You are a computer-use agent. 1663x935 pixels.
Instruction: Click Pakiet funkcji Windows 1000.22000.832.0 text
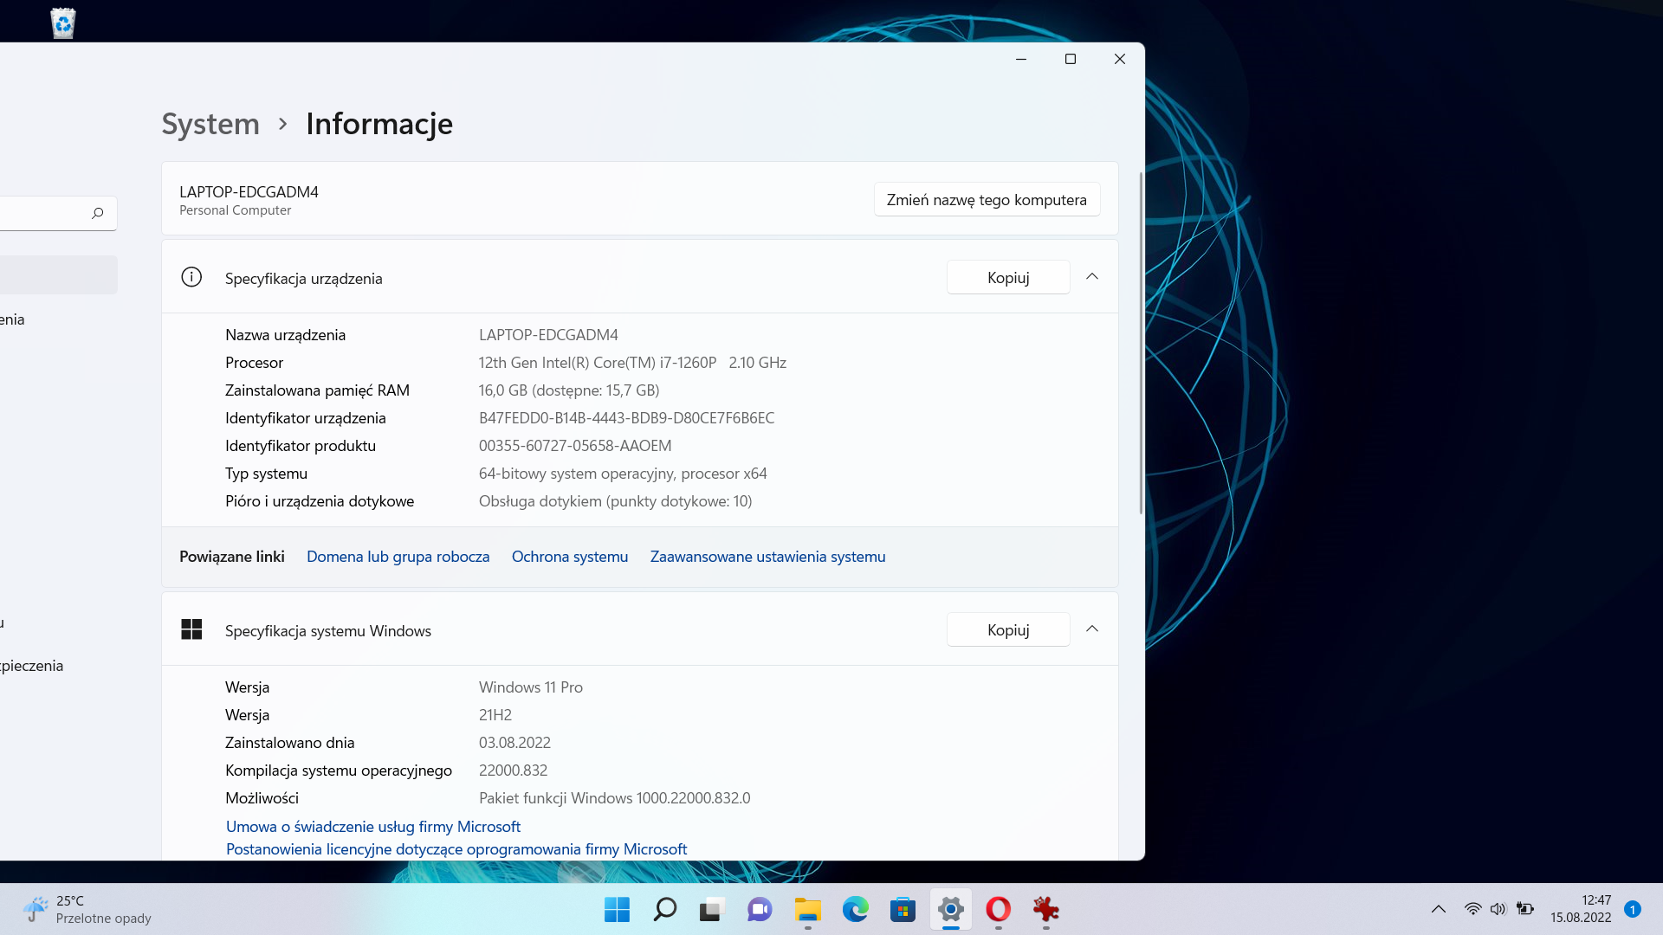(x=615, y=798)
